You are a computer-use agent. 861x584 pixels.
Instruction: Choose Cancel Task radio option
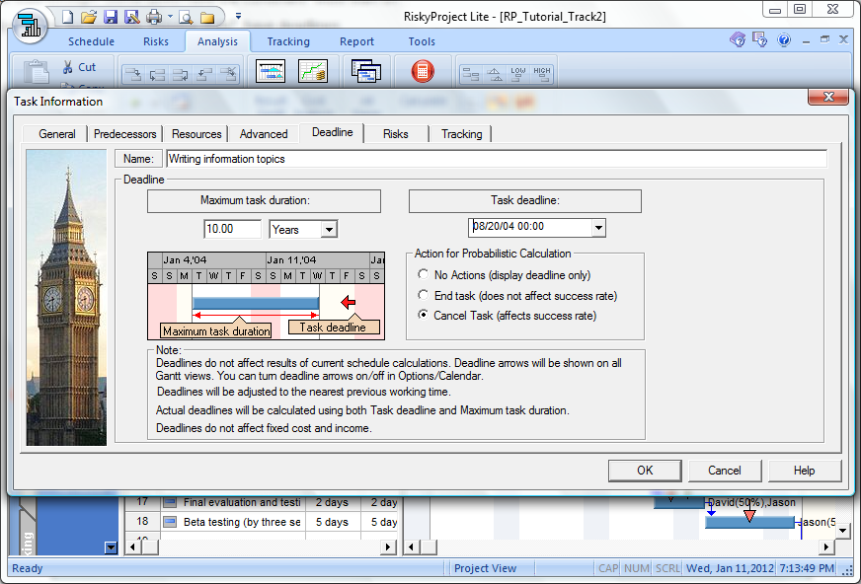424,316
